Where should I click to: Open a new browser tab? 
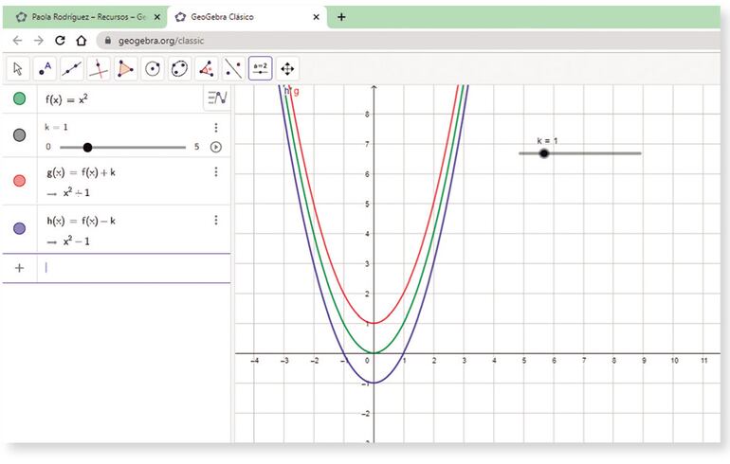click(341, 17)
